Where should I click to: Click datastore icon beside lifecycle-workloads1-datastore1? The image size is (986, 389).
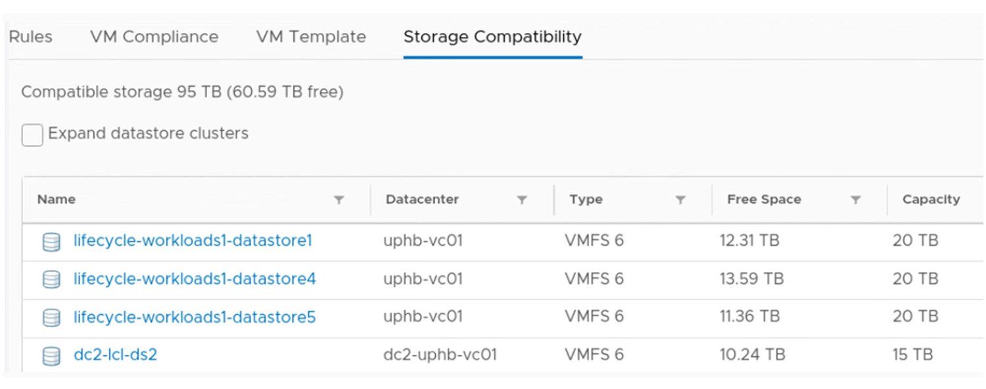click(51, 242)
